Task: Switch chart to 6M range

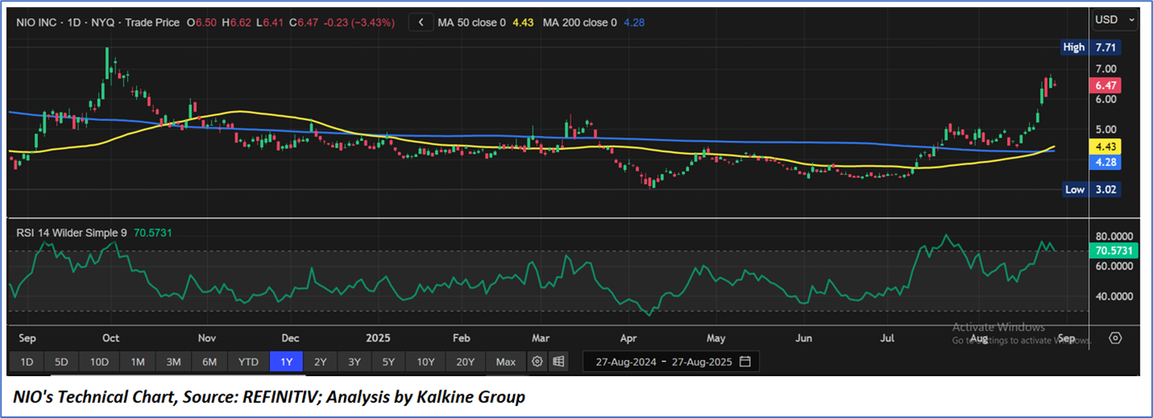Action: (x=210, y=362)
